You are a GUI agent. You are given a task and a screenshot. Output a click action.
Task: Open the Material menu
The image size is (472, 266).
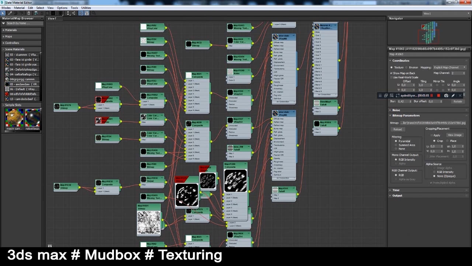tap(19, 8)
